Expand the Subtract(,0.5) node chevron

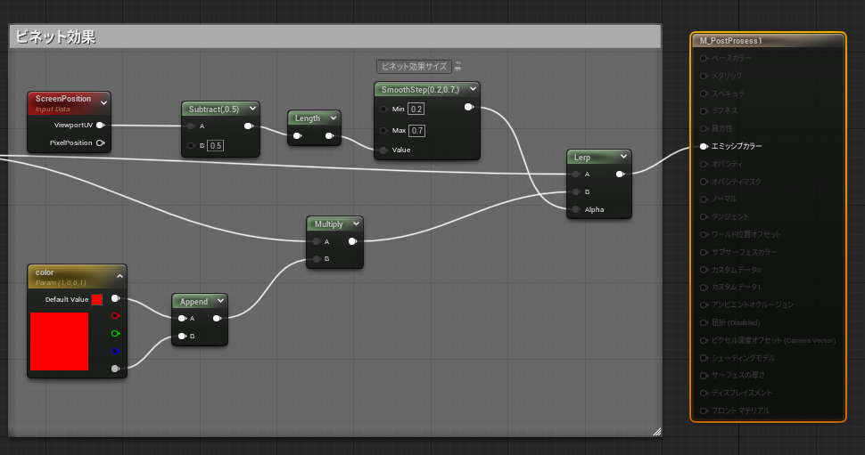click(252, 109)
